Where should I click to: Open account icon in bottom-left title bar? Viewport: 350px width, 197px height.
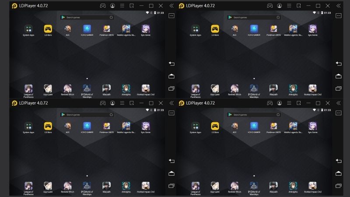coord(112,103)
